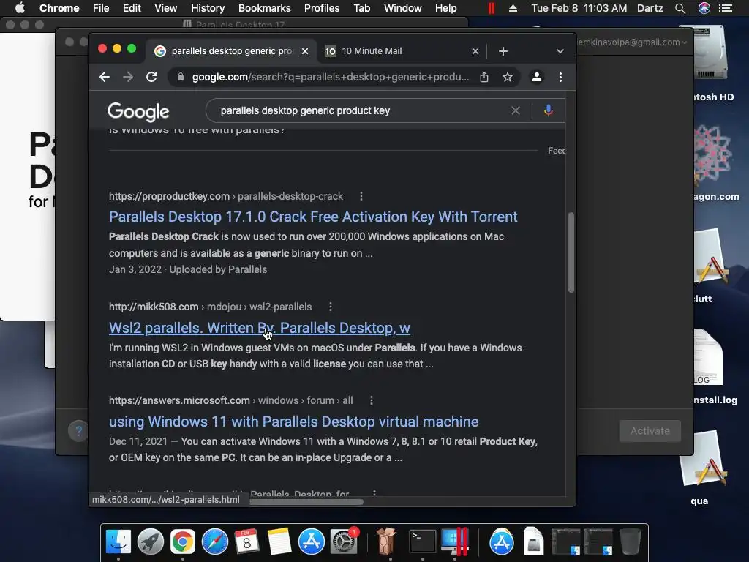749x562 pixels.
Task: Open the Trash in the Dock
Action: point(630,542)
